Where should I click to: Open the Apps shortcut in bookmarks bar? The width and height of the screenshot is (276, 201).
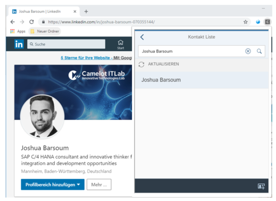(x=18, y=31)
